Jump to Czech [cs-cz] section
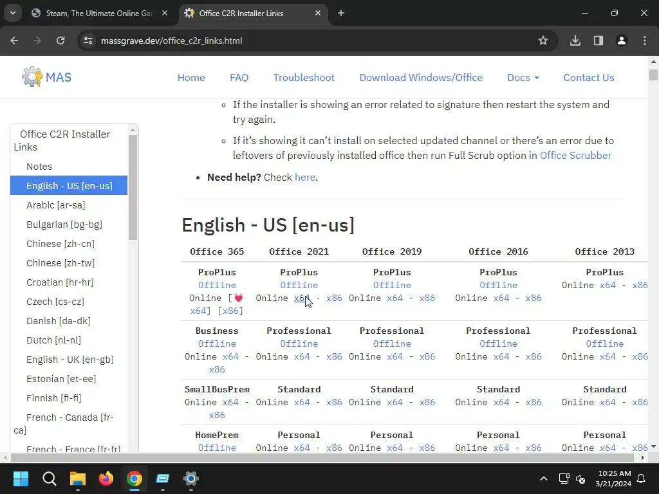This screenshot has height=494, width=659. pos(55,302)
